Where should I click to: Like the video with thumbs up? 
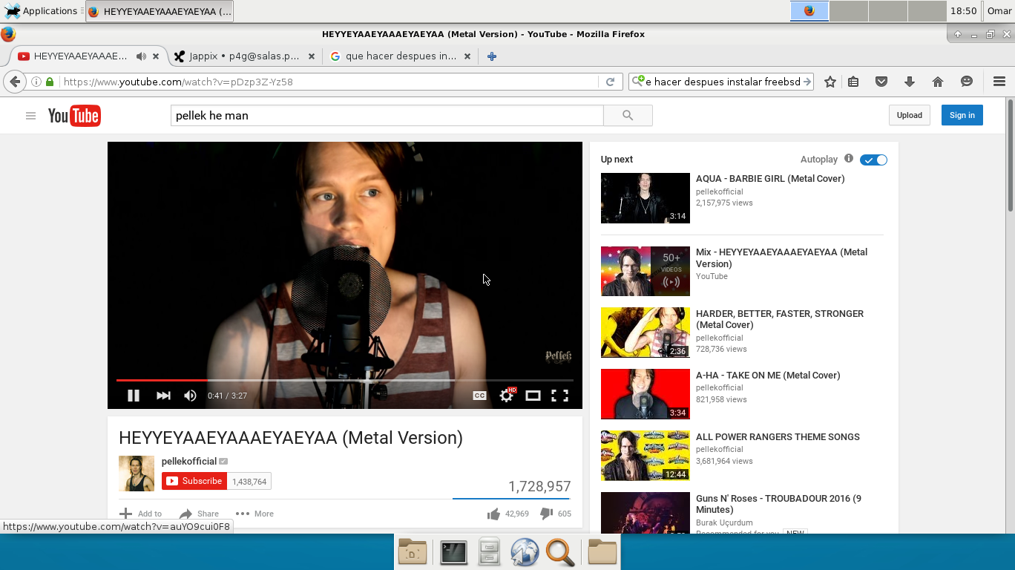[493, 514]
